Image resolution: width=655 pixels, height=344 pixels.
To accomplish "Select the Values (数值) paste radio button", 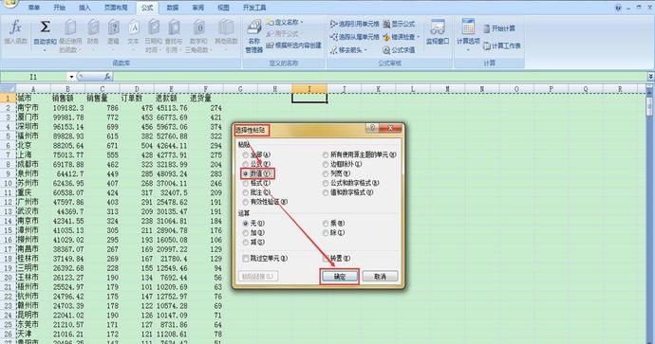I will click(x=246, y=173).
